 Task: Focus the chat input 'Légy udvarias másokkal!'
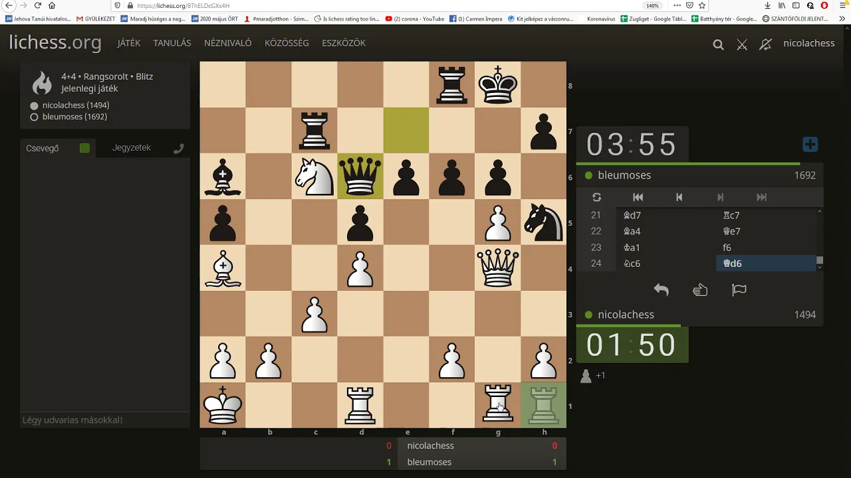105,420
